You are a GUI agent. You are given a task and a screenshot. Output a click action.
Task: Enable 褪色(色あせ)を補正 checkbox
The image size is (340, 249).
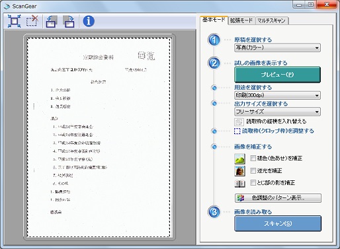pos(253,158)
